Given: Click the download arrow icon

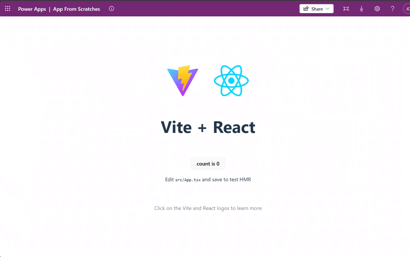Looking at the screenshot, I should click(x=362, y=9).
